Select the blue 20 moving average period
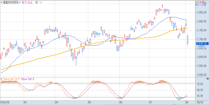The height and width of the screenshot is (105, 209). (37, 3)
